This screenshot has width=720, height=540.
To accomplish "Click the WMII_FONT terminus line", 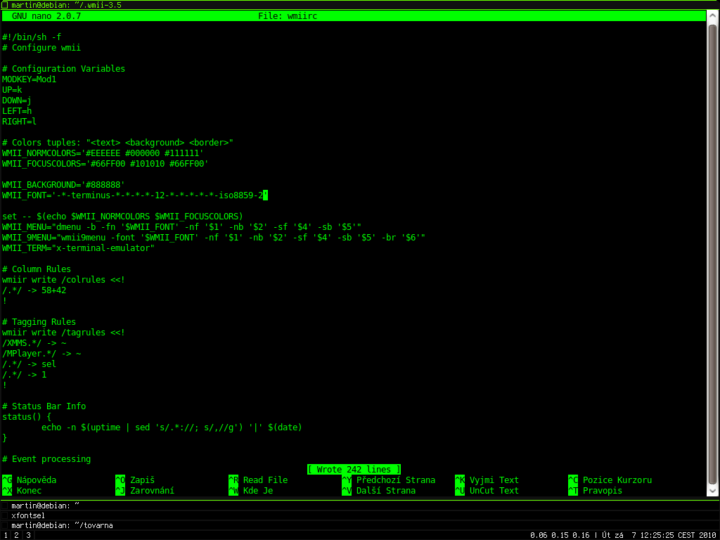I will [x=135, y=195].
